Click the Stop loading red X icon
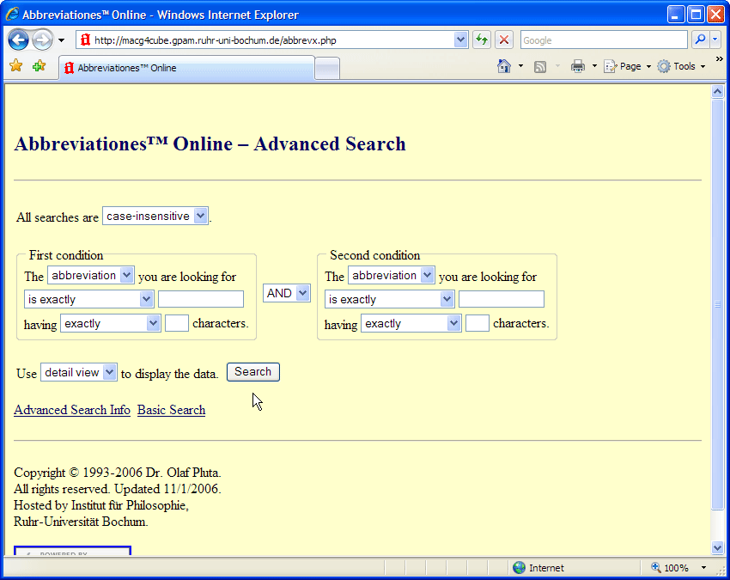 (504, 40)
